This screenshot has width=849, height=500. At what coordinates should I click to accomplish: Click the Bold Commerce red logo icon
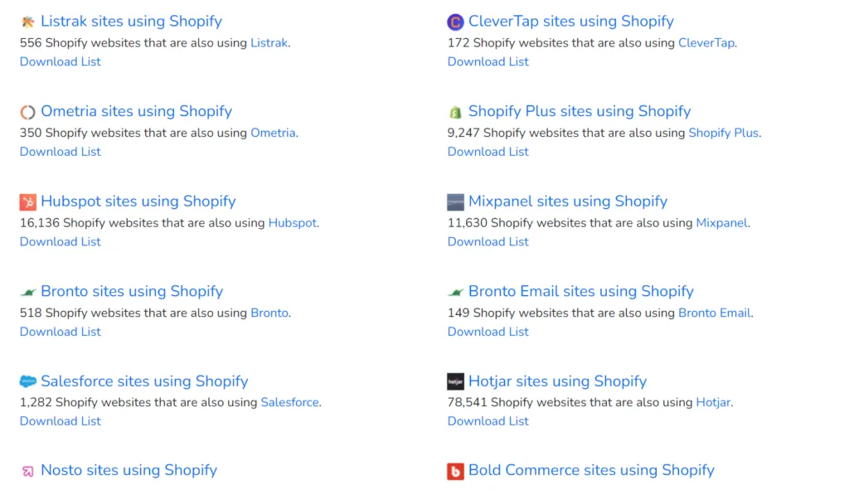pos(455,471)
